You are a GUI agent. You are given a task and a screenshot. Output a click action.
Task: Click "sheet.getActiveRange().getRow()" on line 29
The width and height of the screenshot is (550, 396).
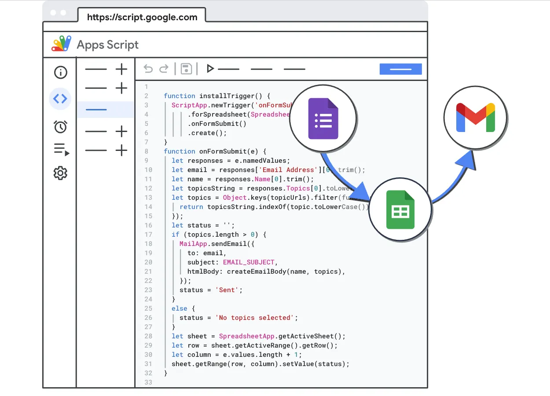coord(272,345)
